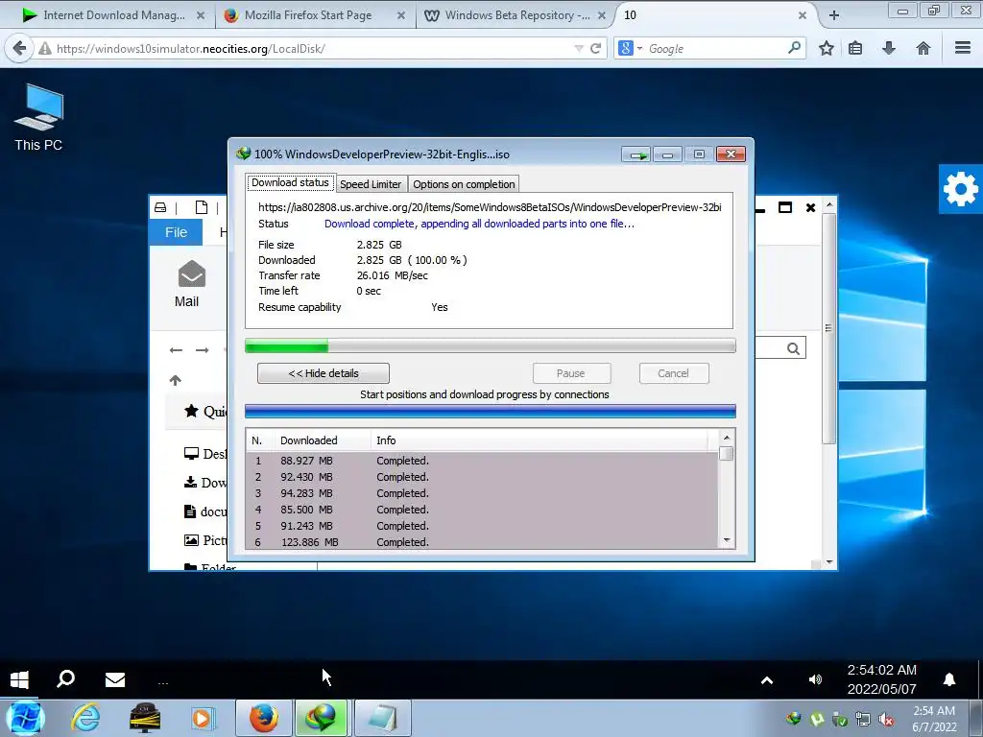Select the Pictures folder in the sidebar

pos(205,540)
